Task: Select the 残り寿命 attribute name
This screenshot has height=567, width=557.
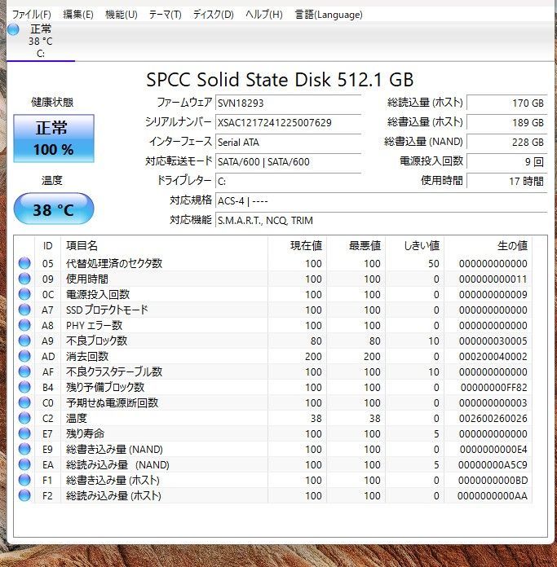Action: [x=85, y=433]
